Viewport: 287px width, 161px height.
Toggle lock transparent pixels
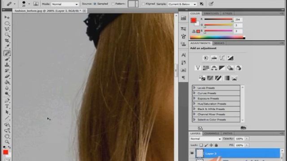(x=201, y=145)
